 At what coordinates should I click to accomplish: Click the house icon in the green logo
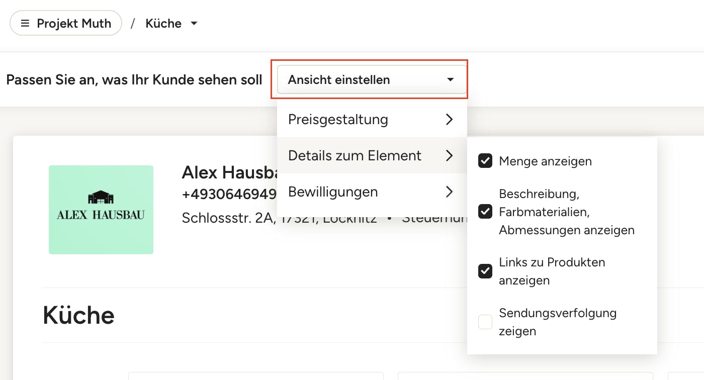(101, 197)
